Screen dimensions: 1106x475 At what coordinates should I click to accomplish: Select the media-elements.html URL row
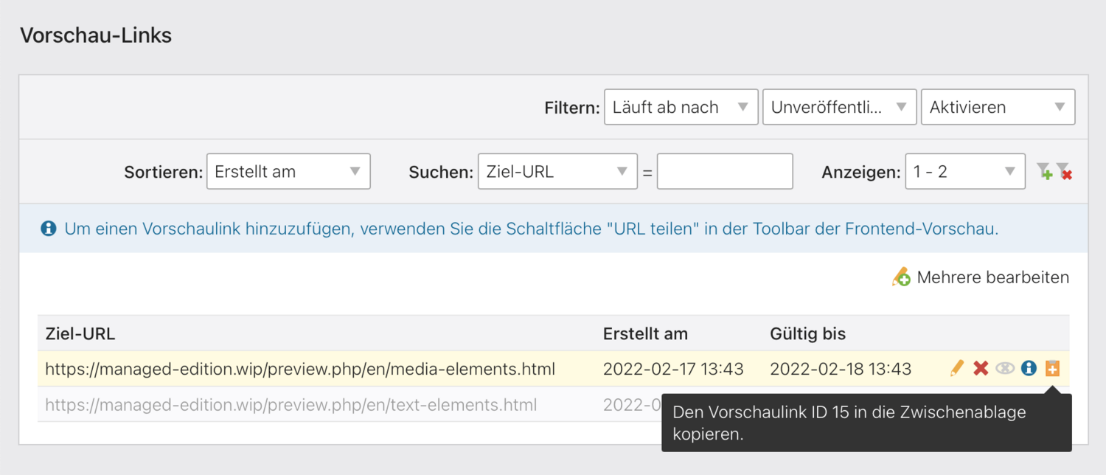tap(300, 368)
